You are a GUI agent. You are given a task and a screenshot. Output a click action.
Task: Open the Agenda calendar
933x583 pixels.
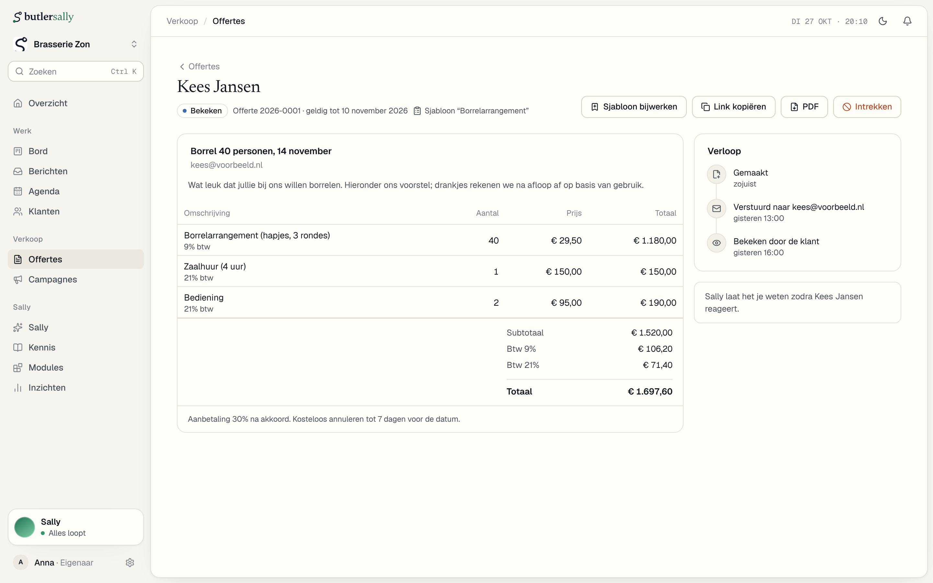click(75, 191)
